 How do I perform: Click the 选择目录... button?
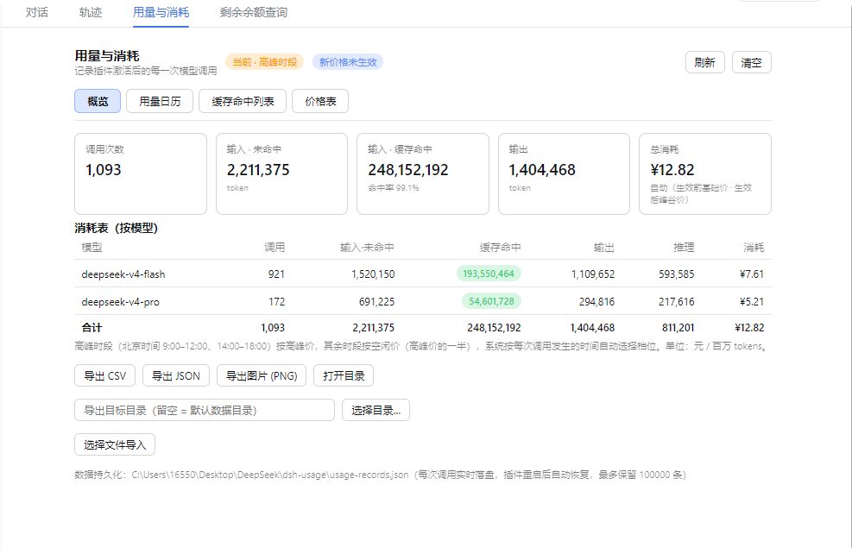[376, 410]
